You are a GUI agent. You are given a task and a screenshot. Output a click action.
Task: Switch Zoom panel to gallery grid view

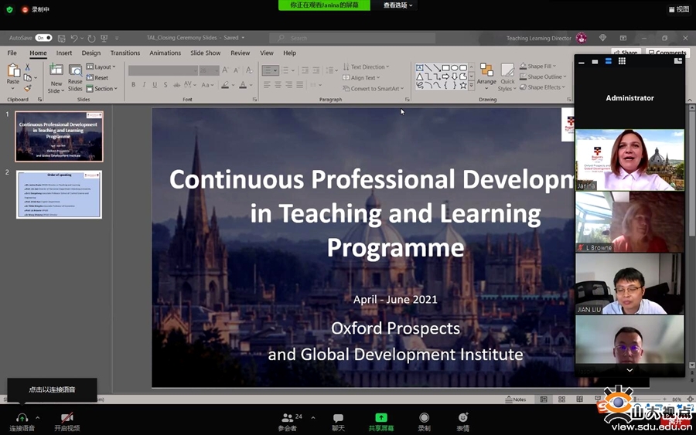tap(622, 61)
